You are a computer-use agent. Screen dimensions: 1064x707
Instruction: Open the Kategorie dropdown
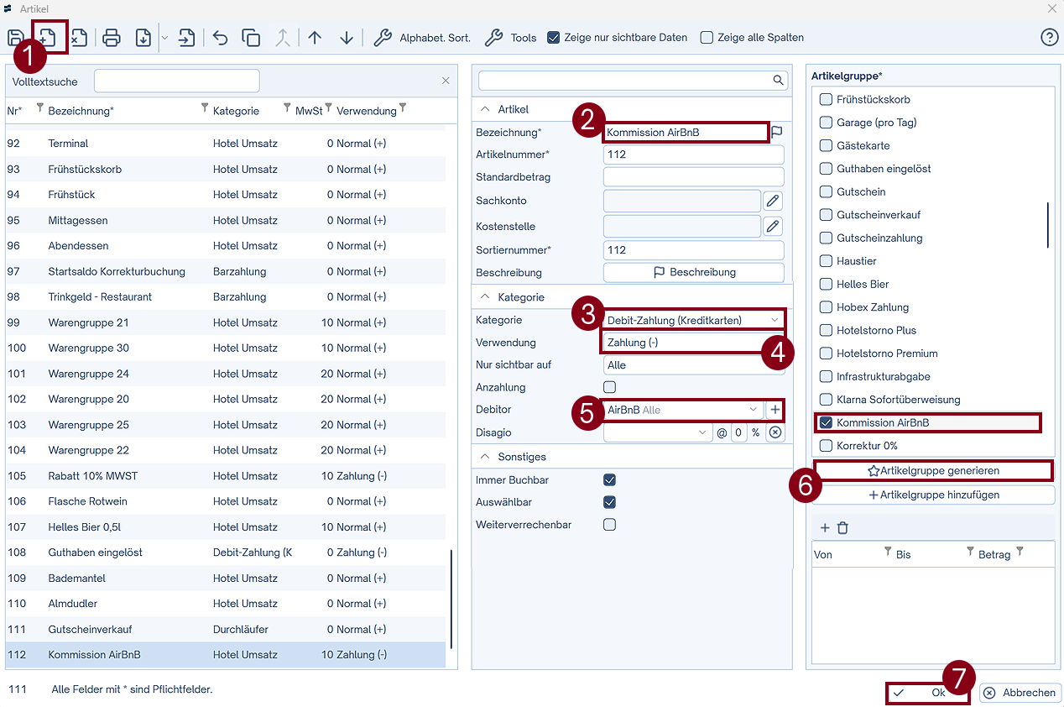click(x=775, y=320)
